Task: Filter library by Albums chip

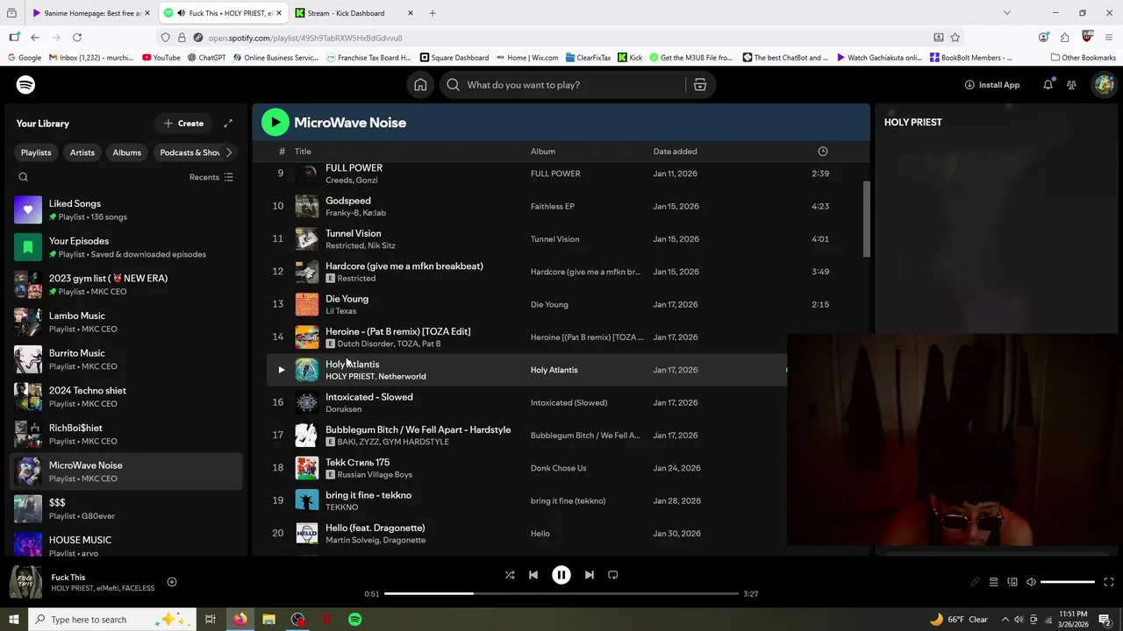Action: [x=126, y=152]
